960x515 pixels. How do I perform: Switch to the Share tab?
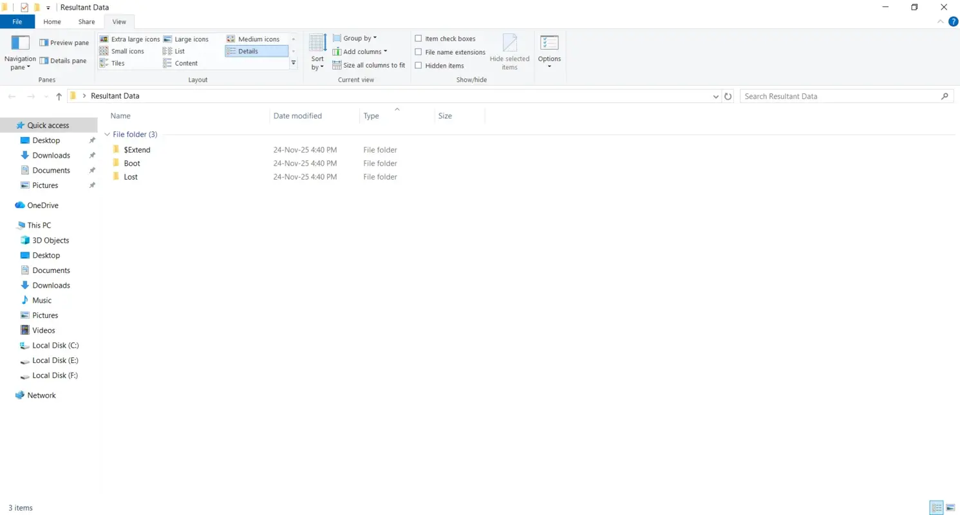(86, 21)
